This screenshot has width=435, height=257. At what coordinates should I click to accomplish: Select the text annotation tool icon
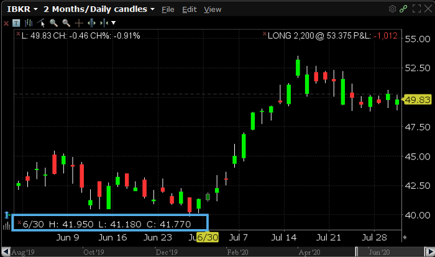[x=16, y=23]
